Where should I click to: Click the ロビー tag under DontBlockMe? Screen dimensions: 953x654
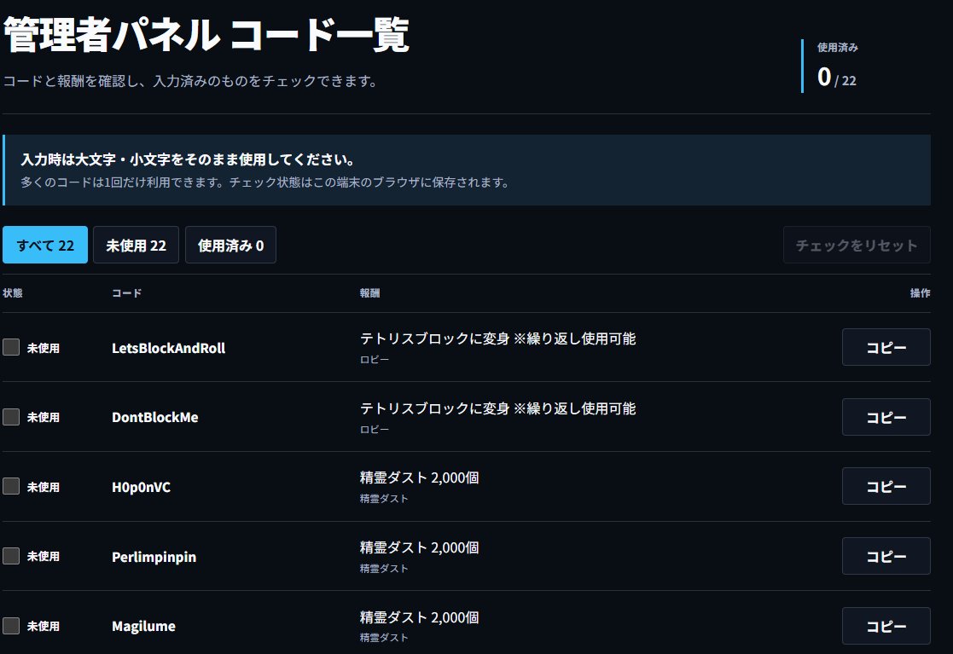375,429
